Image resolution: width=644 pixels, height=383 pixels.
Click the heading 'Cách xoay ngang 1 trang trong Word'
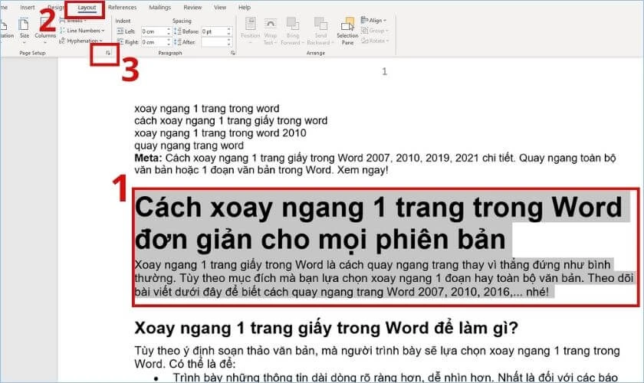point(378,208)
